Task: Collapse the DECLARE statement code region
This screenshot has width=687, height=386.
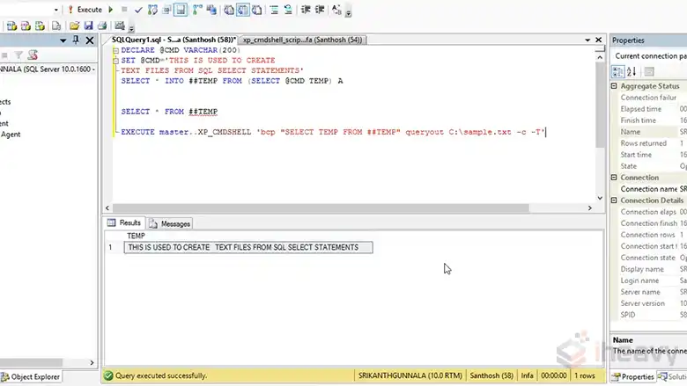Action: point(115,51)
